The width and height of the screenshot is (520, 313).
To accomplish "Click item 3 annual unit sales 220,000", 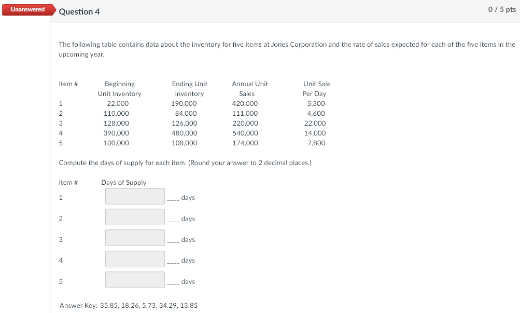I will point(245,124).
